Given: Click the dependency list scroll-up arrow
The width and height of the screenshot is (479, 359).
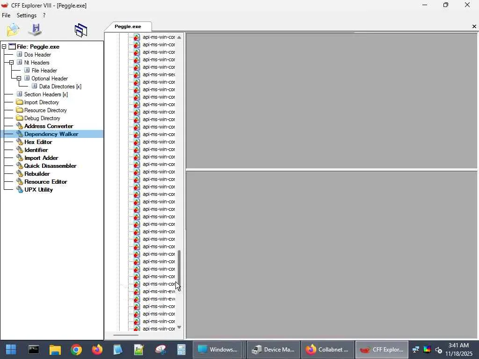Looking at the screenshot, I should coord(179,37).
